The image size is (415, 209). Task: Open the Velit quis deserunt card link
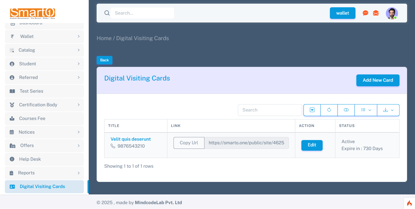(131, 139)
